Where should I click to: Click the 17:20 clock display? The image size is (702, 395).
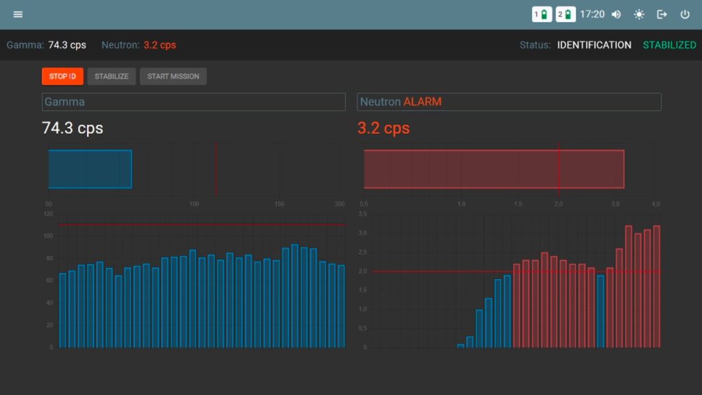pyautogui.click(x=592, y=14)
